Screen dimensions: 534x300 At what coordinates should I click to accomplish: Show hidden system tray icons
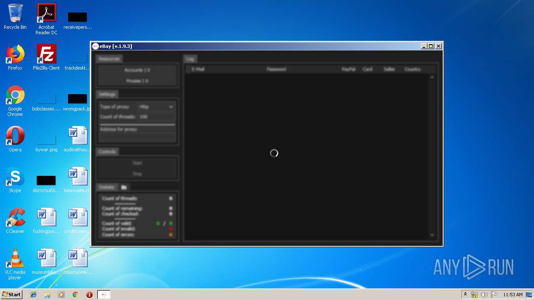click(x=465, y=295)
